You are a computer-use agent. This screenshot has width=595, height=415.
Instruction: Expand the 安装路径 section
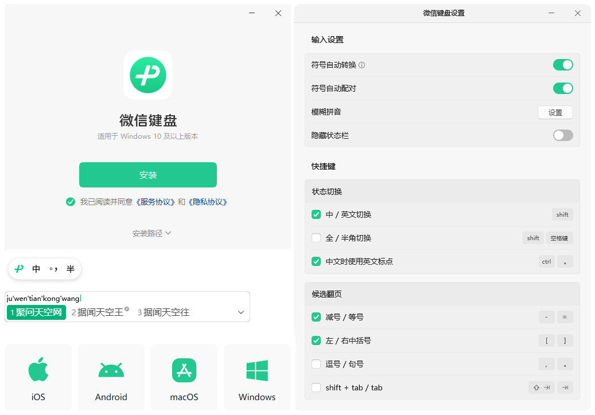click(x=151, y=233)
